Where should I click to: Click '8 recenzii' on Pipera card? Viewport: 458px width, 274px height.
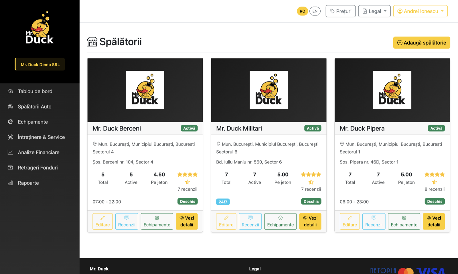(435, 189)
